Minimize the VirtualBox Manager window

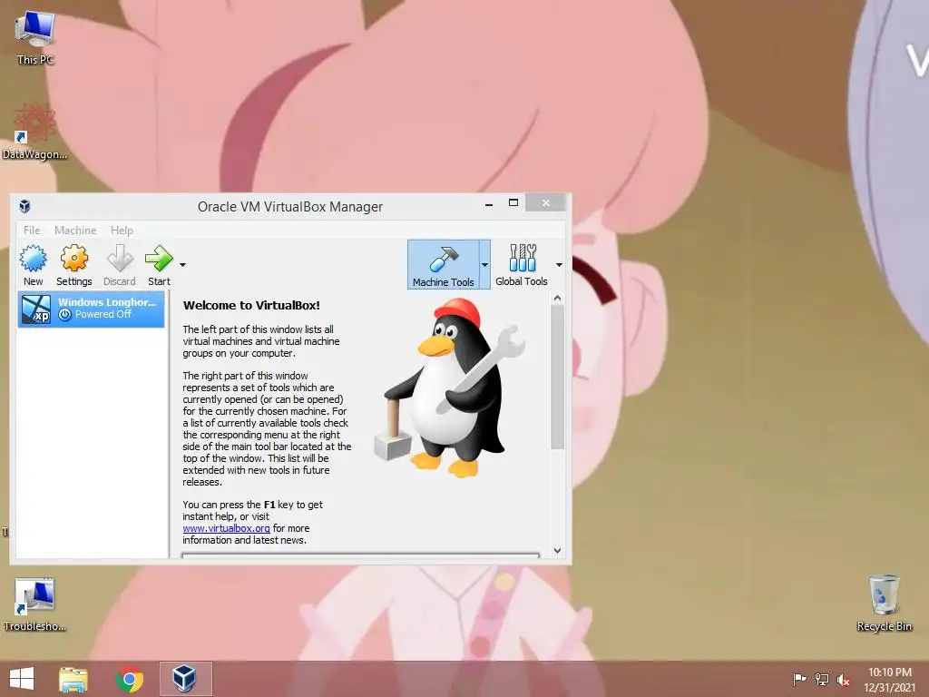point(489,204)
